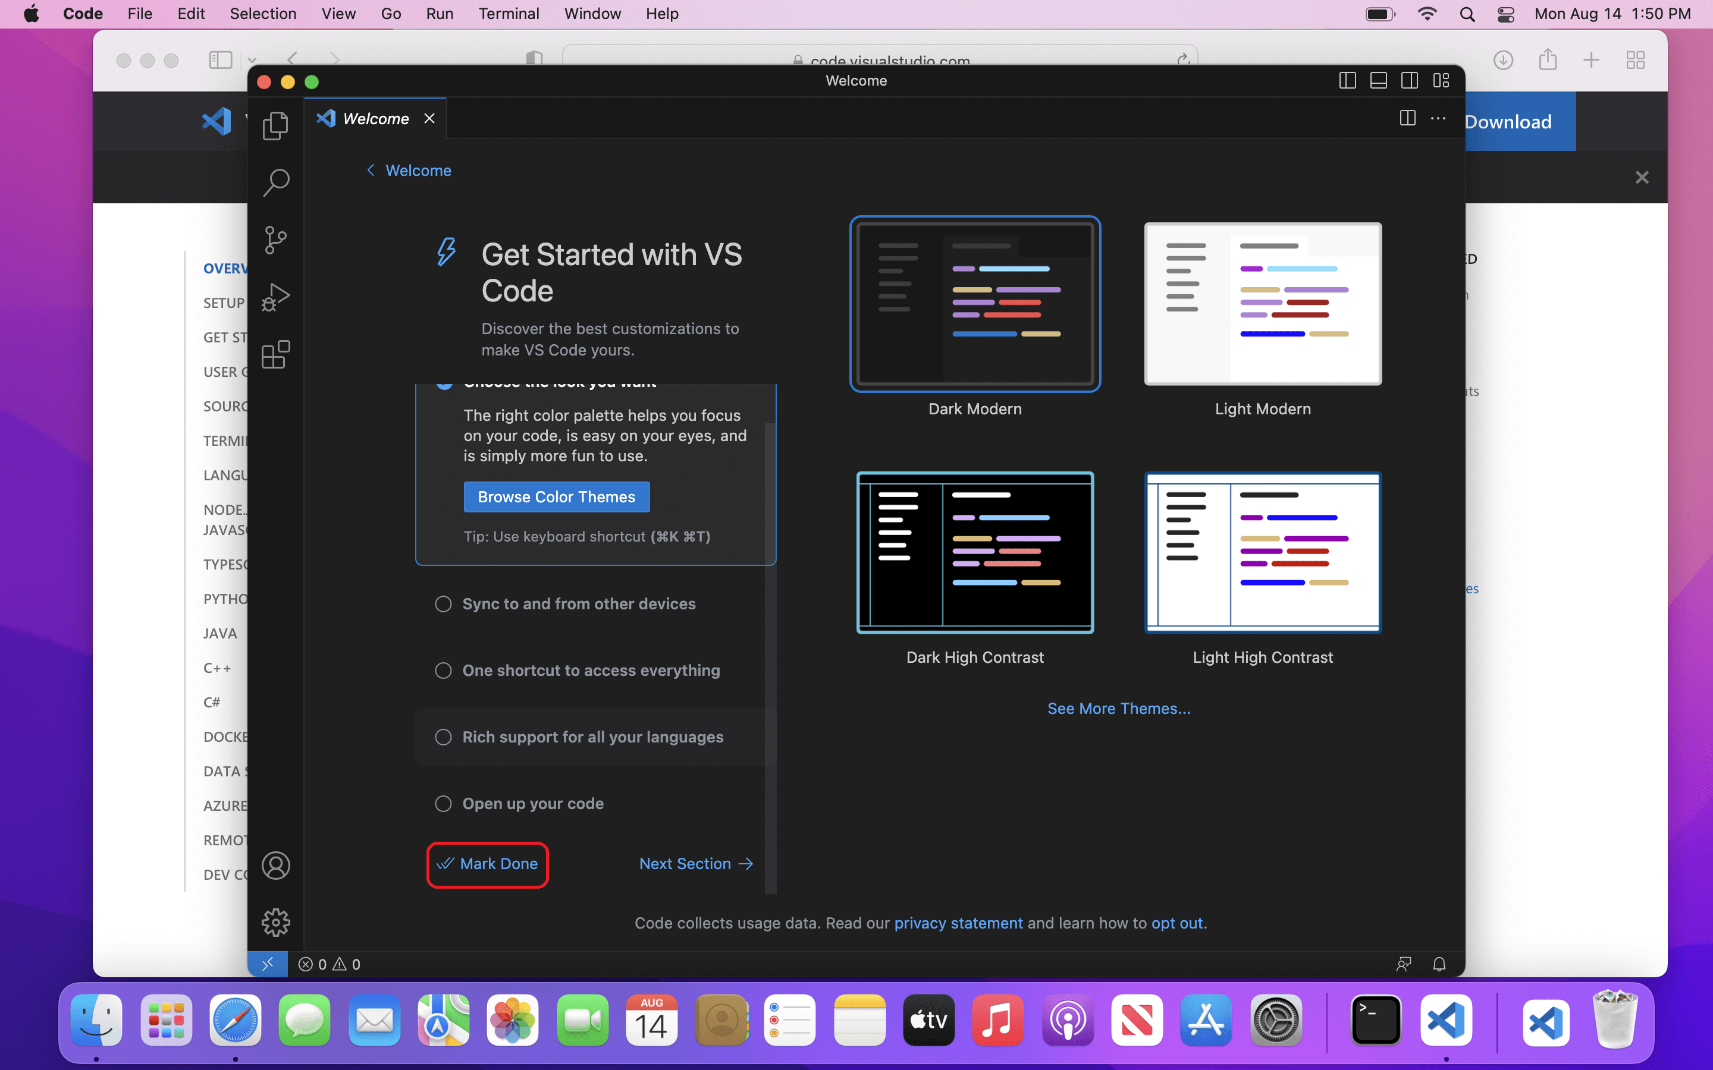
Task: Open the Manage gear icon
Action: [x=275, y=922]
